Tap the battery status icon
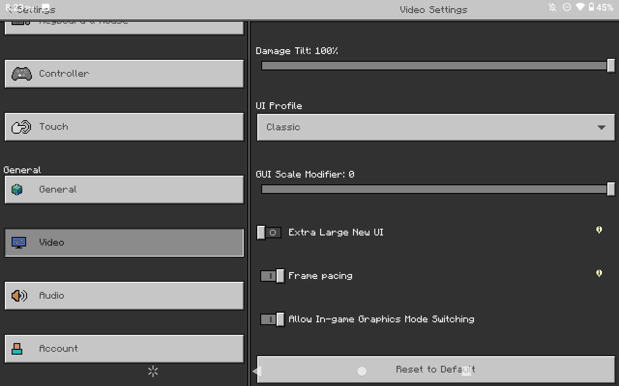The image size is (619, 386). pos(591,7)
